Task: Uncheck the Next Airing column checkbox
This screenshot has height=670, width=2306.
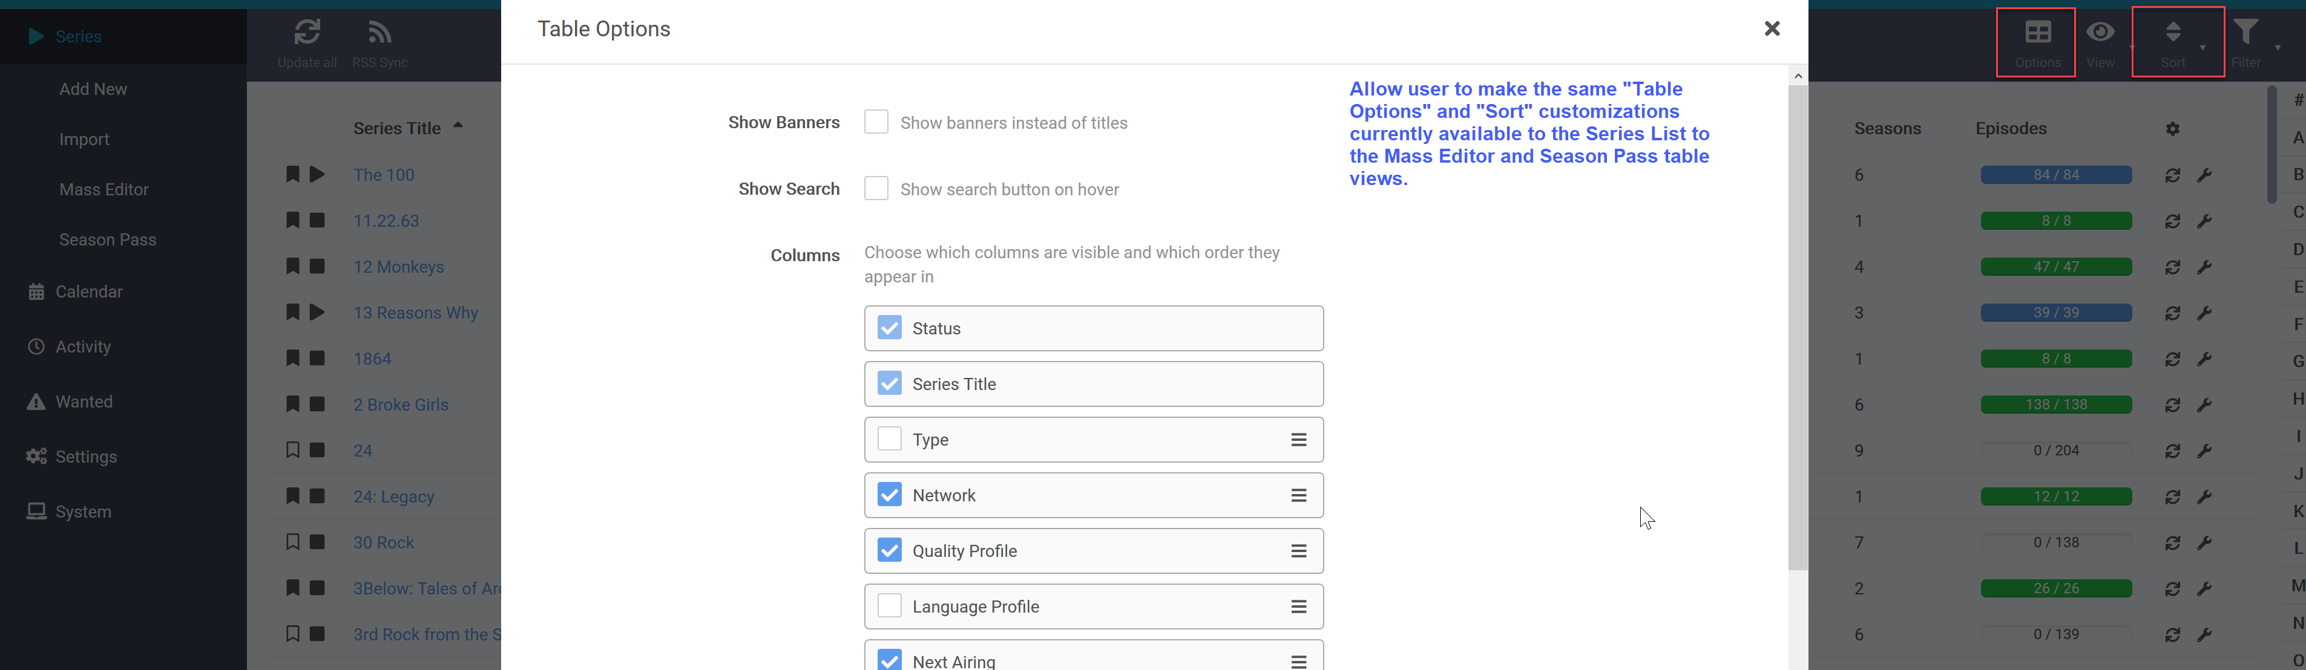Action: click(889, 660)
